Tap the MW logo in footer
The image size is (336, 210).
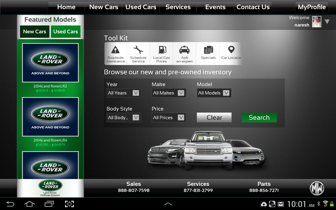[317, 188]
